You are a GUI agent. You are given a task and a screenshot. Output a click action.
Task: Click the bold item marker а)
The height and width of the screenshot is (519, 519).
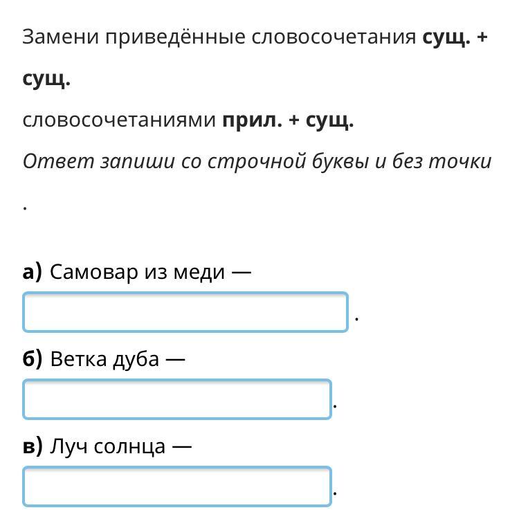pos(33,273)
